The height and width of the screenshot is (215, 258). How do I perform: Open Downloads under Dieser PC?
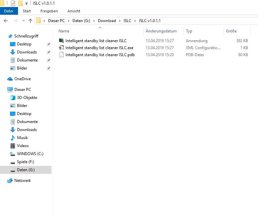pos(27,130)
